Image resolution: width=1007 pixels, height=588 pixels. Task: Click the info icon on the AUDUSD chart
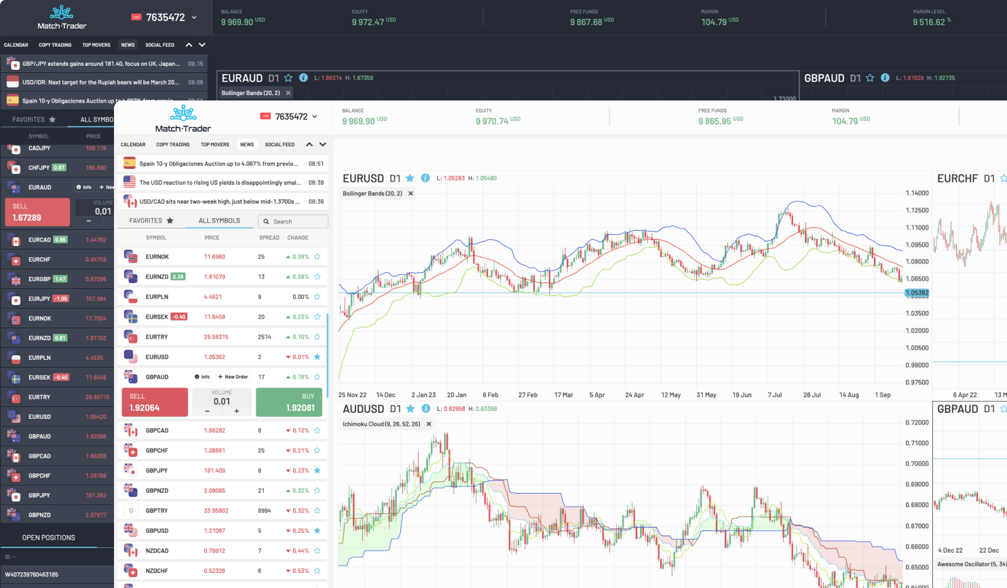click(x=425, y=409)
